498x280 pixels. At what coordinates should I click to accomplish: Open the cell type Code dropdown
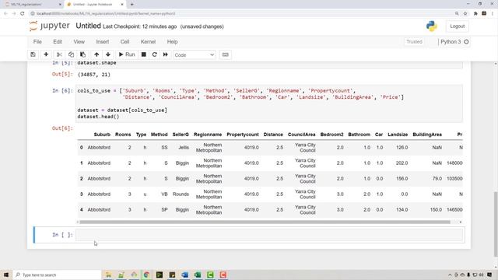195,55
